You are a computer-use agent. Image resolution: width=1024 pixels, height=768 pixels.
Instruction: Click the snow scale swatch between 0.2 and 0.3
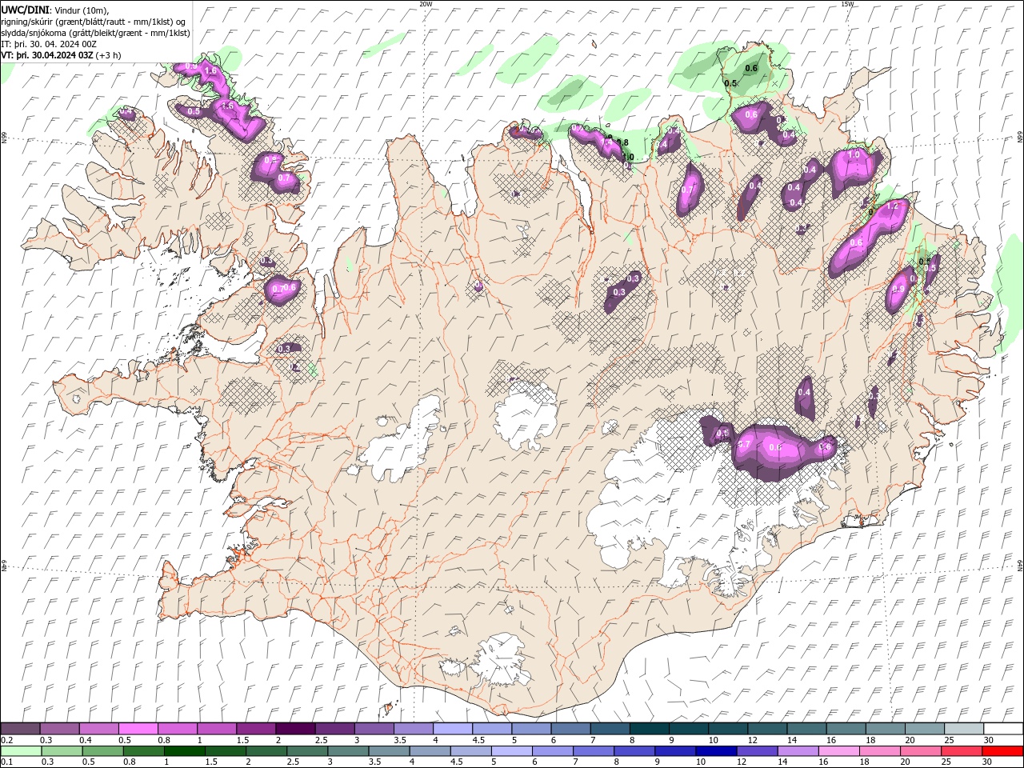point(21,729)
